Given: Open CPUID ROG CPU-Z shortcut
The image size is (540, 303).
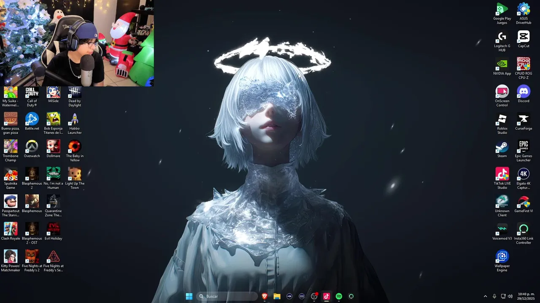Looking at the screenshot, I should (x=524, y=69).
